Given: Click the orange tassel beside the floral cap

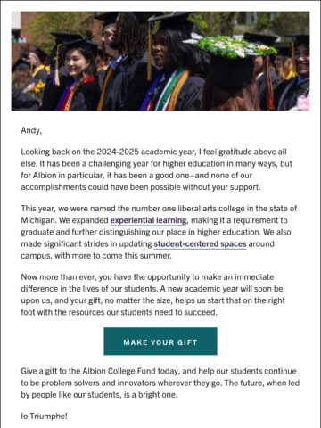Looking at the screenshot, I should [269, 82].
